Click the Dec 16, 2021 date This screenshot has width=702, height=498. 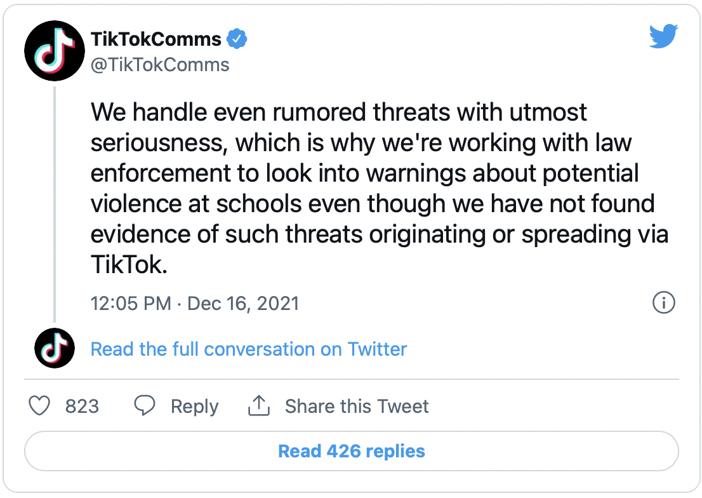point(243,303)
